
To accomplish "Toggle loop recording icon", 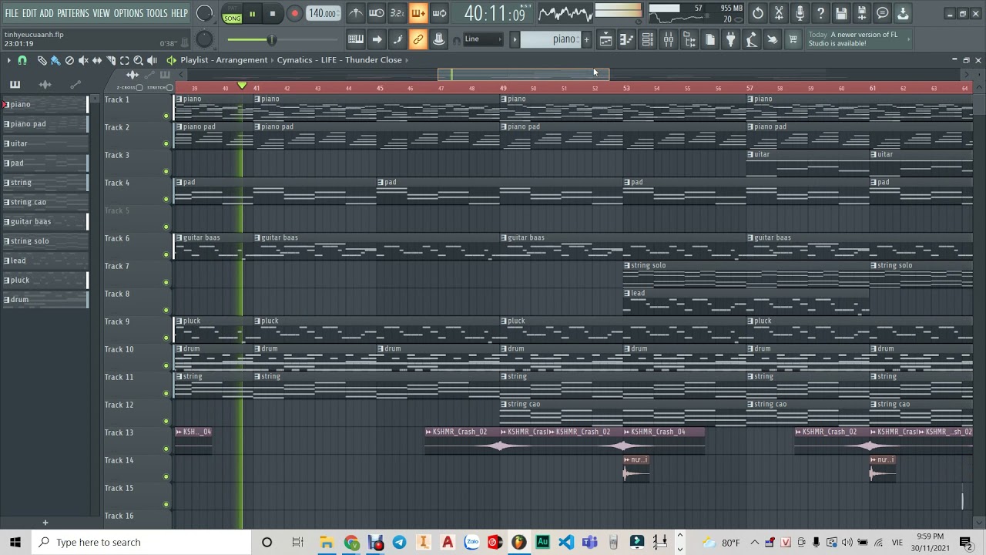I will tap(439, 13).
